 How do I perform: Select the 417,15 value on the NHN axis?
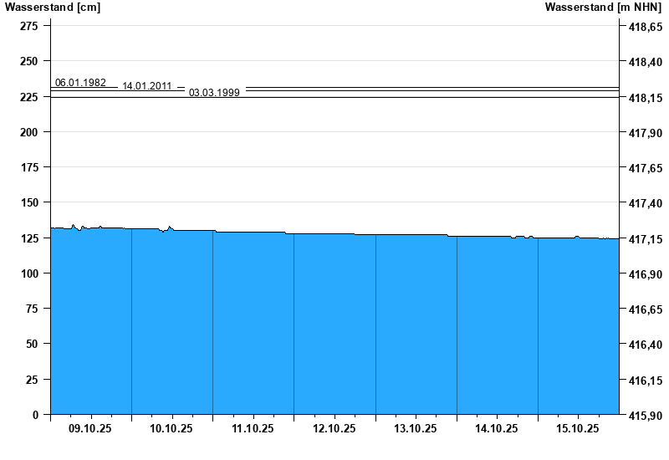point(644,238)
